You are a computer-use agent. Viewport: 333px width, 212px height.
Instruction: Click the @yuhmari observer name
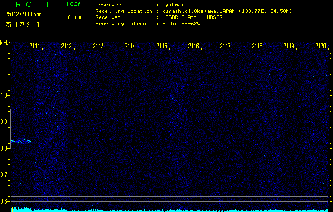172,4
